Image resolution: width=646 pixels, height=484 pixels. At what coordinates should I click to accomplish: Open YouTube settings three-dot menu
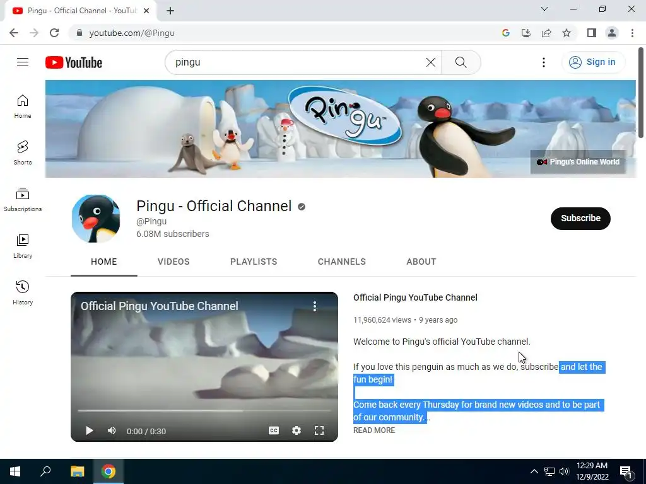click(x=544, y=62)
